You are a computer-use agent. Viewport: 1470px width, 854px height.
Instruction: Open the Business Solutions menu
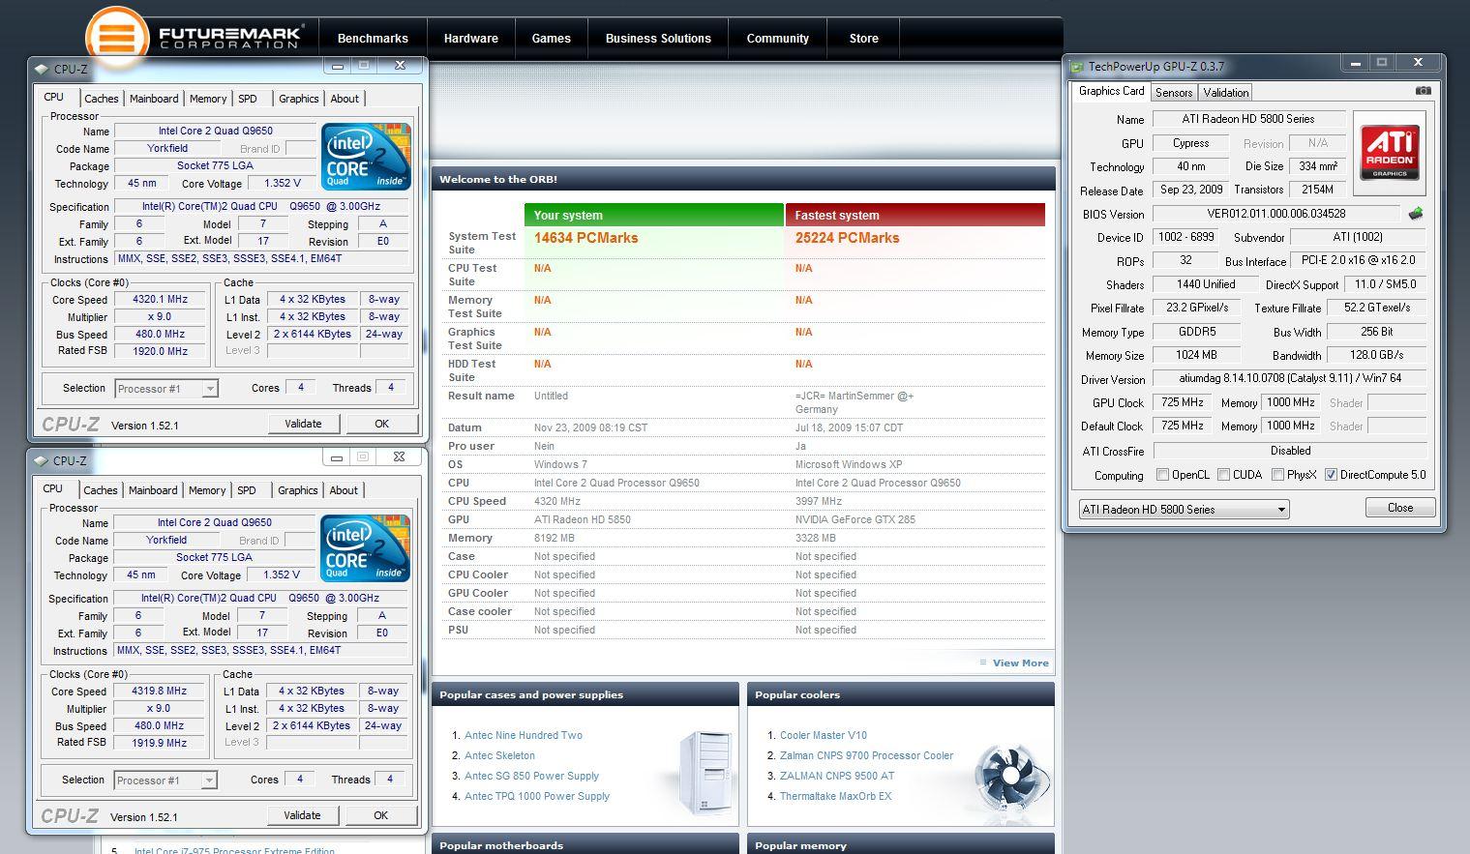click(x=658, y=39)
